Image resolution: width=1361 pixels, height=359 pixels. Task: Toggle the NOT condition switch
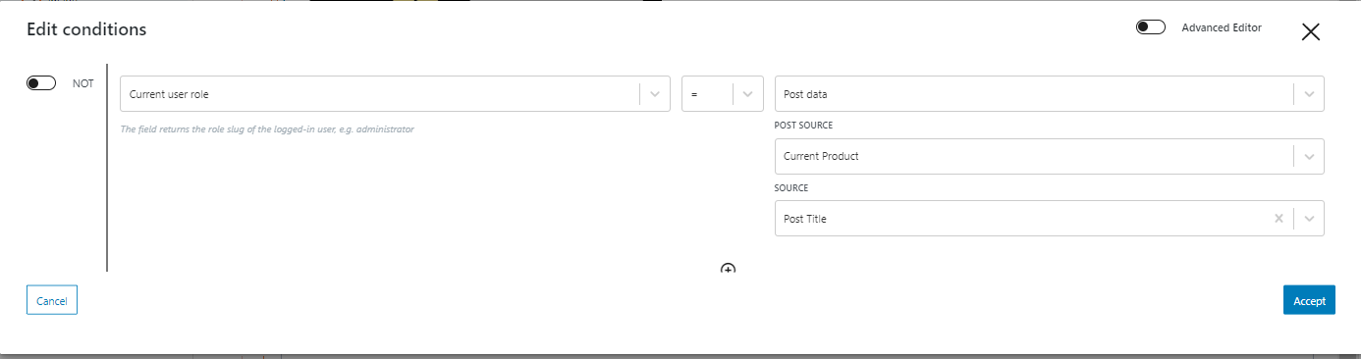(41, 83)
